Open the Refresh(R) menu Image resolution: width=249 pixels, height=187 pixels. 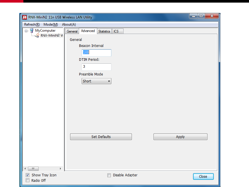click(x=32, y=24)
